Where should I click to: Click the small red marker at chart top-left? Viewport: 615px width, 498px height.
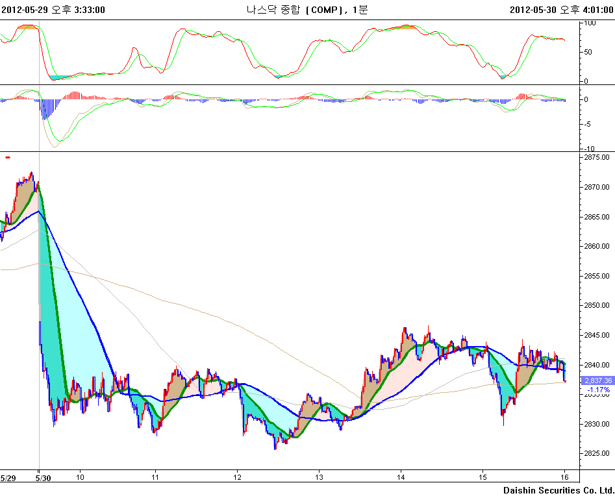point(8,157)
